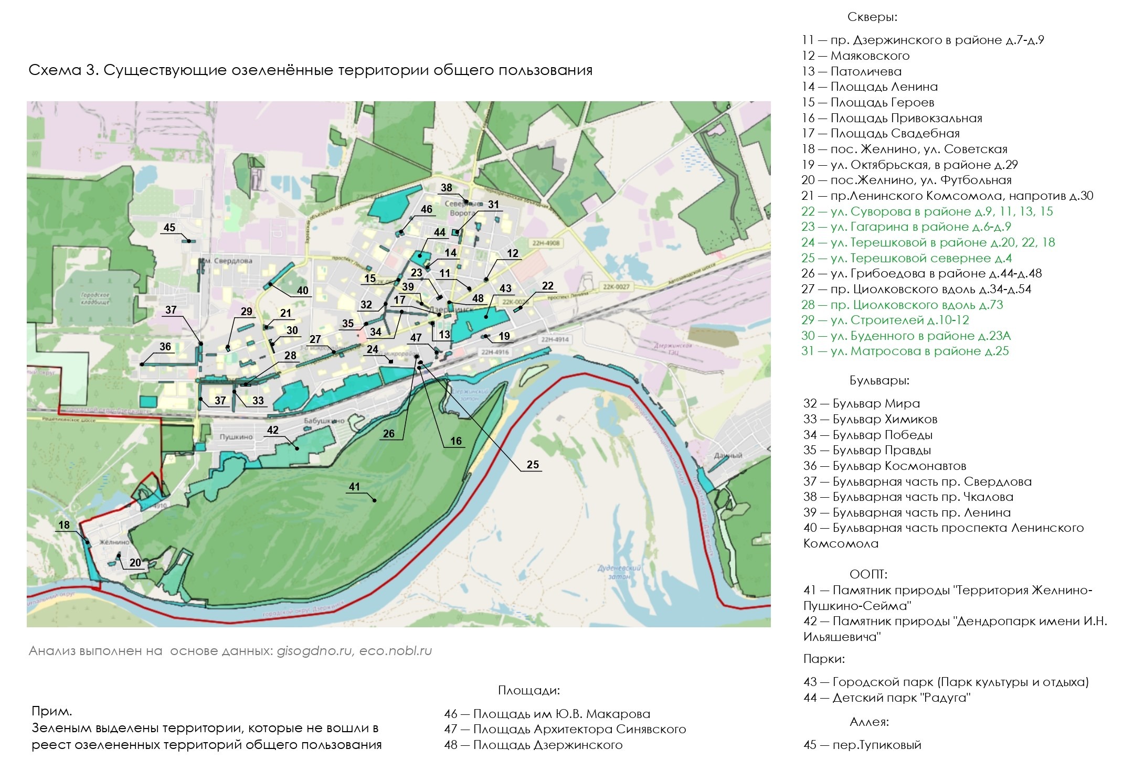Select green legend entry '31 — ул. Матросова'
The width and height of the screenshot is (1134, 771).
click(905, 351)
